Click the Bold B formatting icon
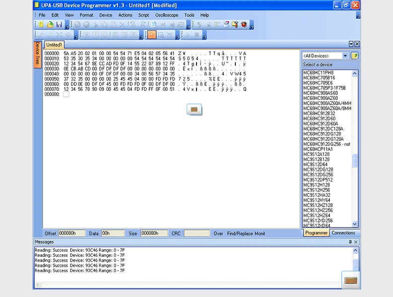Screen dimensions: 393x297 tap(87, 35)
